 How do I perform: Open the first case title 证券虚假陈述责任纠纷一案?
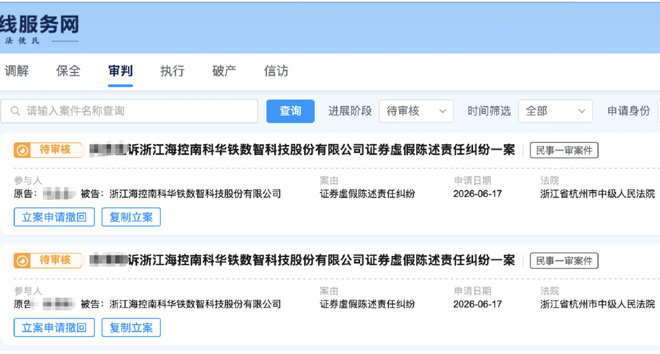302,150
